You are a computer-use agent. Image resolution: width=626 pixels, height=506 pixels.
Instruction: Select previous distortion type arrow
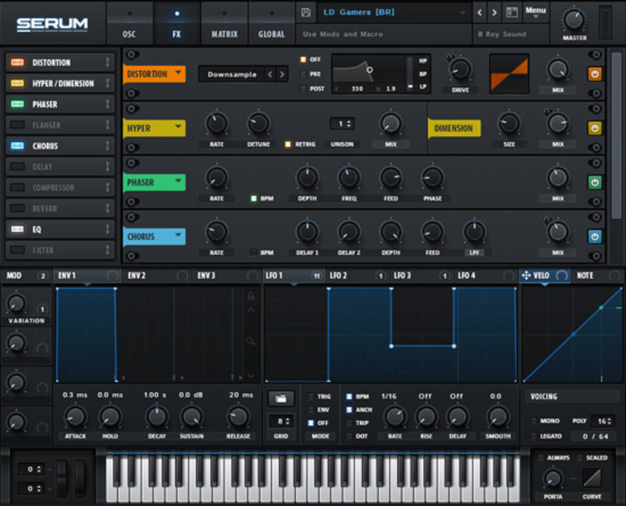click(270, 74)
